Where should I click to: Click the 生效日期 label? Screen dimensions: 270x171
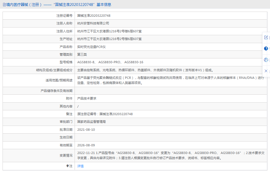tap(66, 138)
